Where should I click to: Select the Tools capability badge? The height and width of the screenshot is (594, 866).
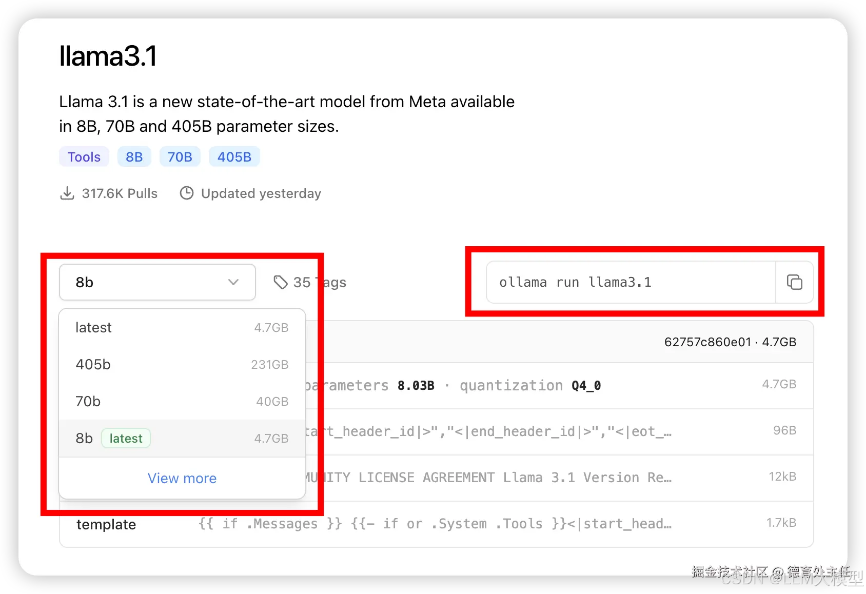pyautogui.click(x=84, y=156)
